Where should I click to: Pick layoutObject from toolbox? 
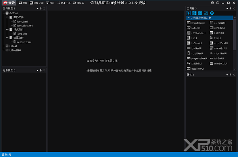[196, 23]
